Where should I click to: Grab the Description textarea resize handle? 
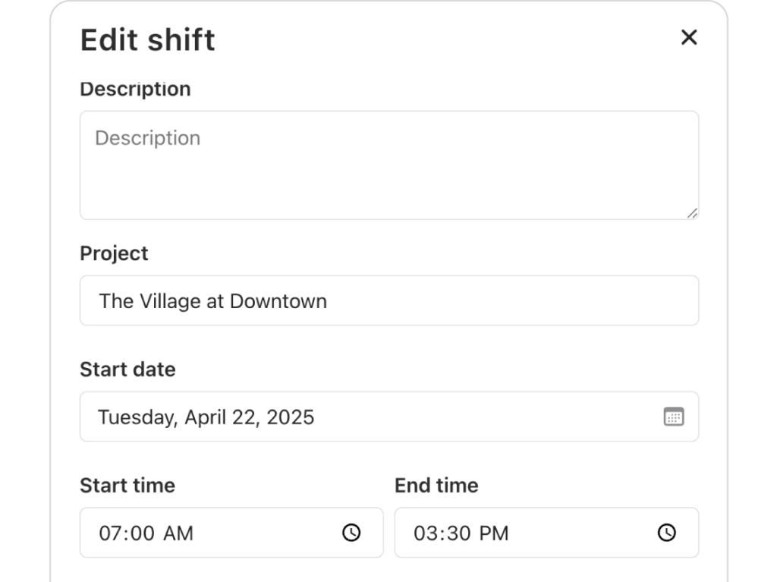[692, 213]
